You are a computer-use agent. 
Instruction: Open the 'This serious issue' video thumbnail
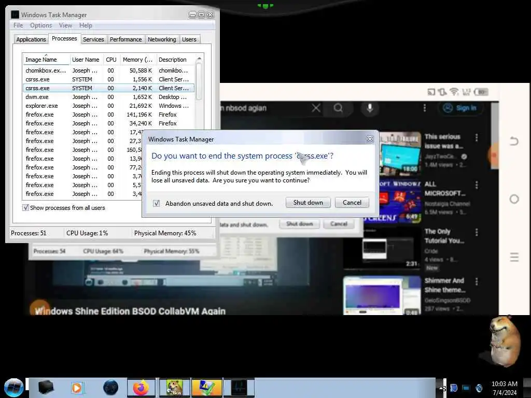[x=400, y=153]
